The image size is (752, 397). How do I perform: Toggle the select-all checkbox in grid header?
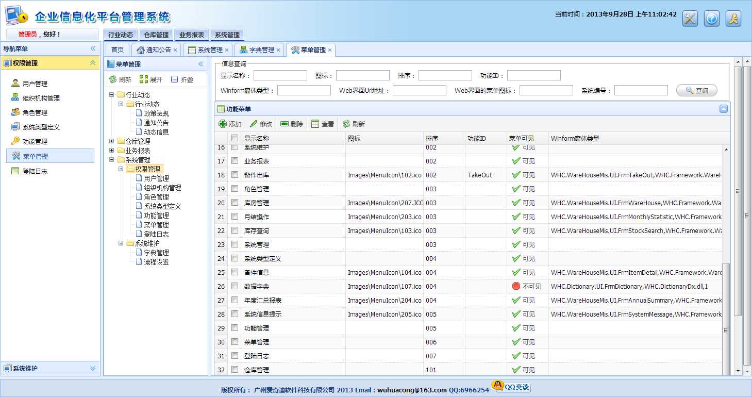pos(235,138)
